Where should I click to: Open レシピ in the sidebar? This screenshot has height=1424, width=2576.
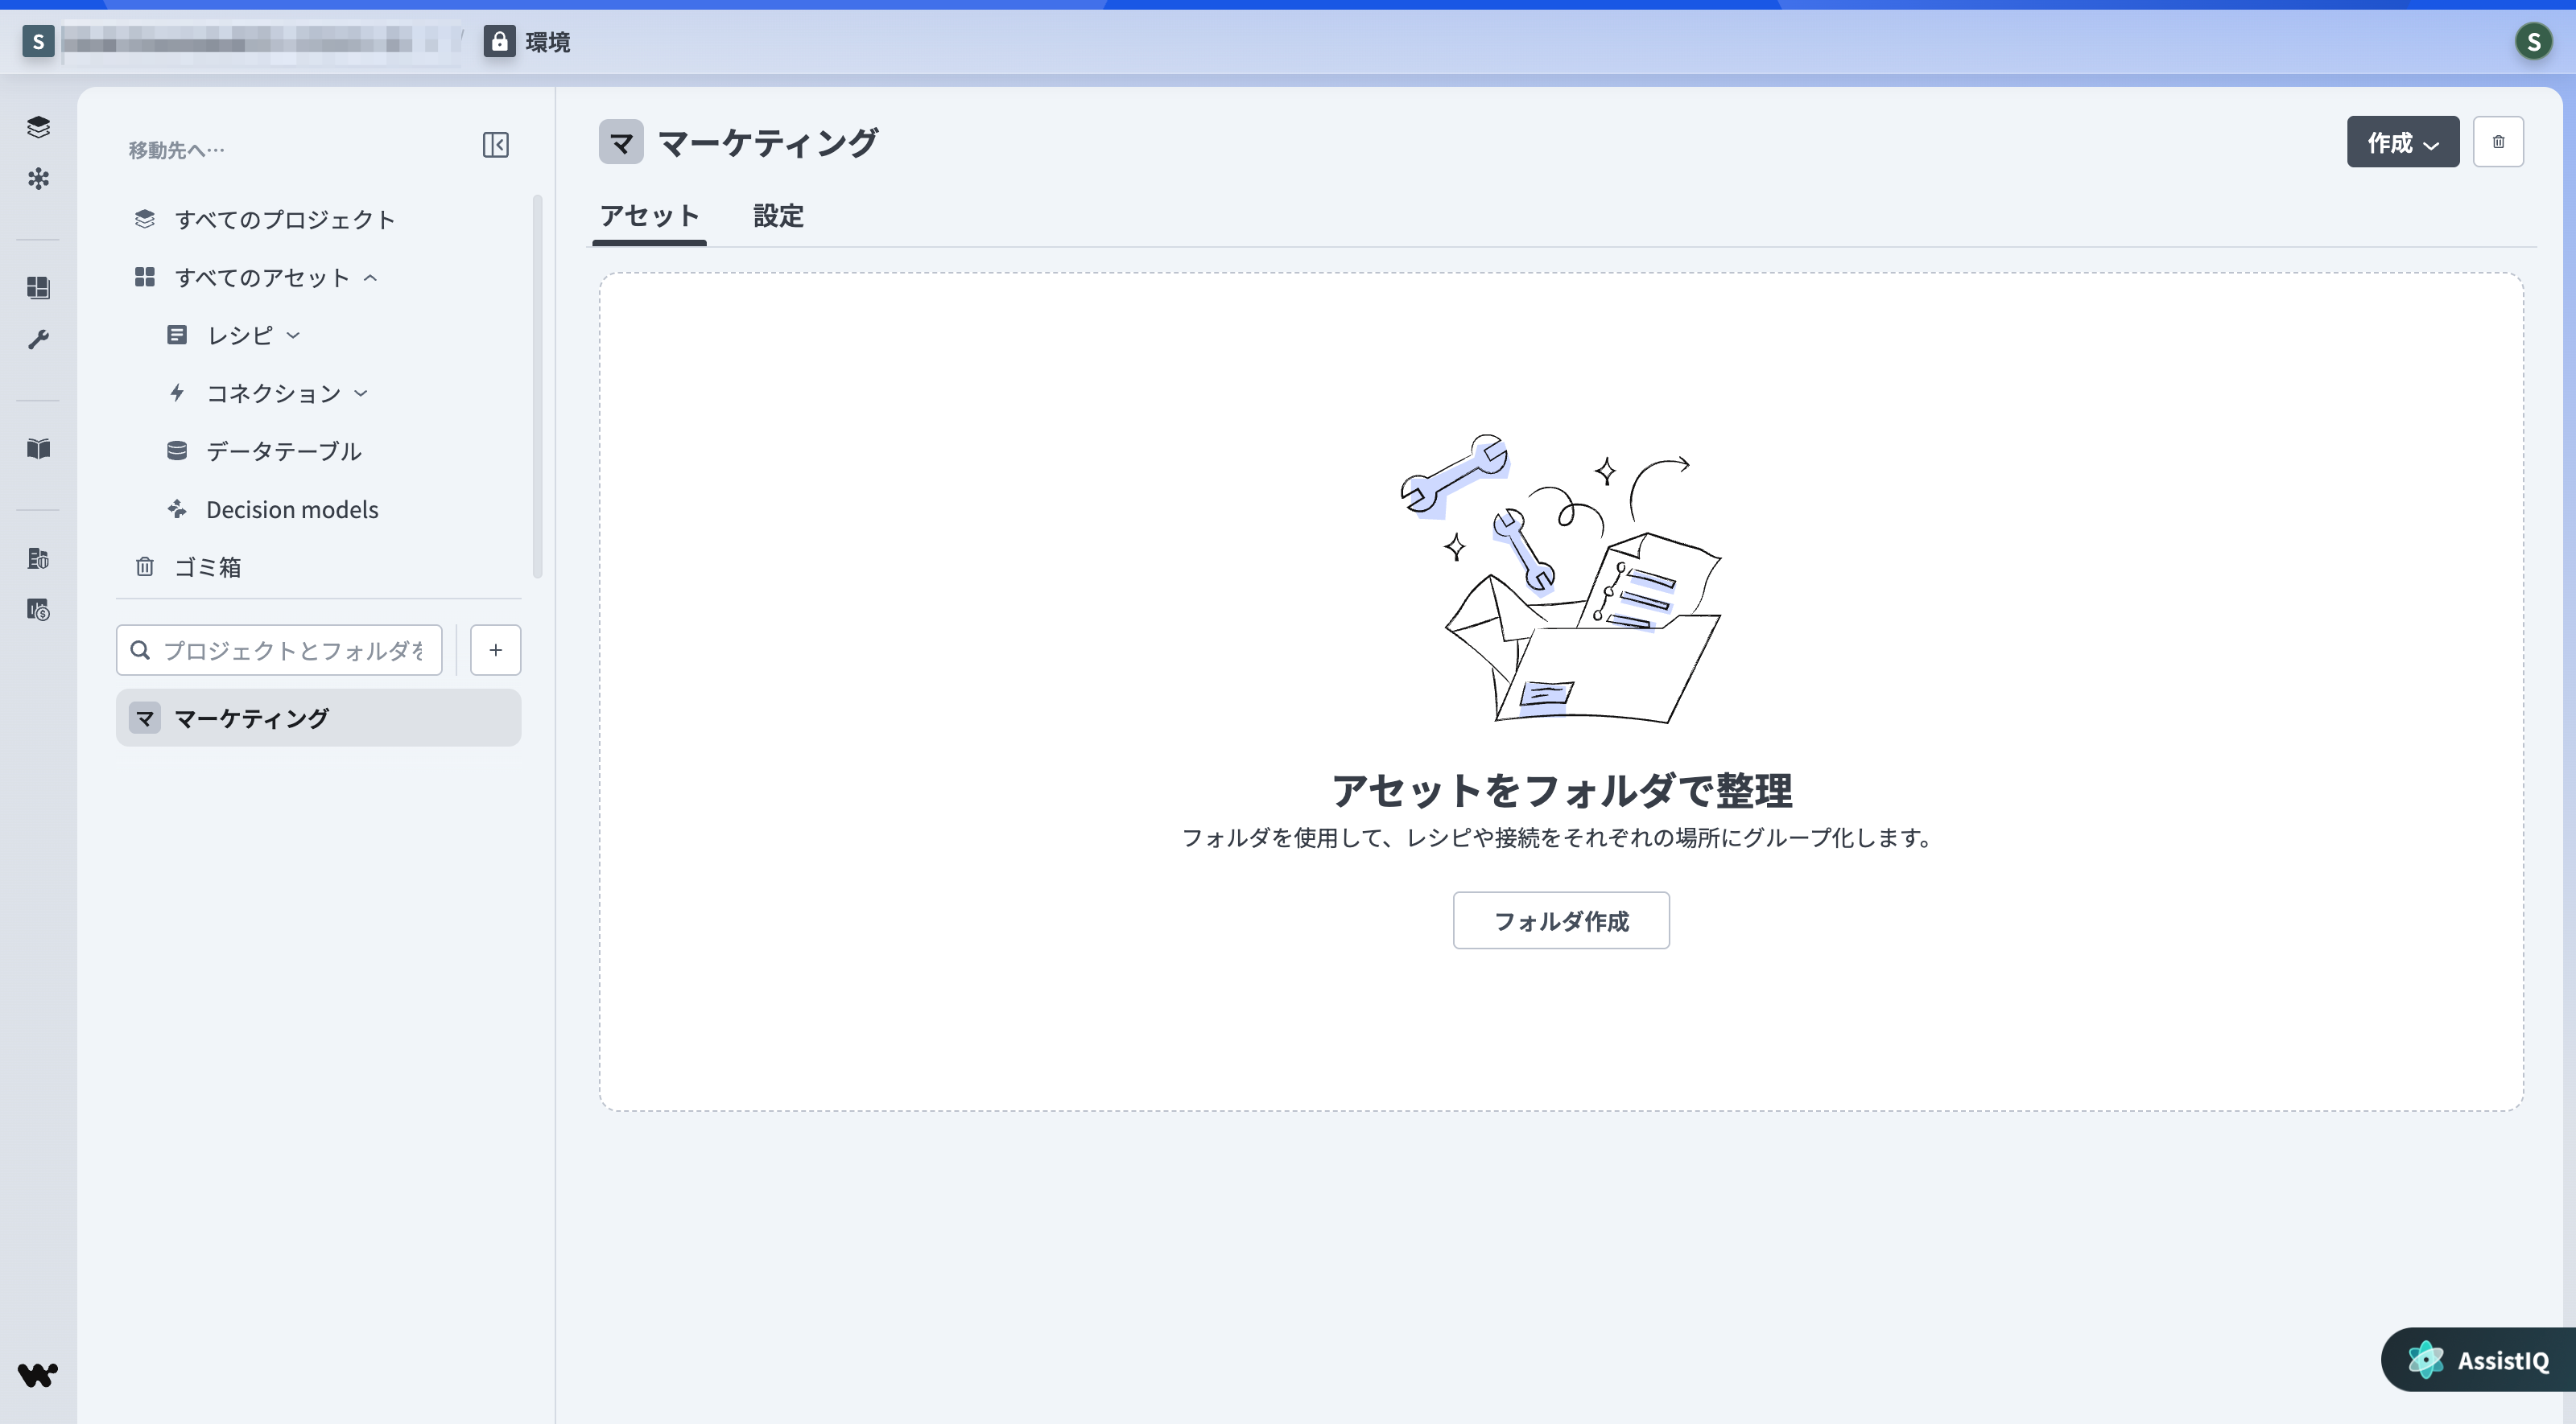[240, 335]
